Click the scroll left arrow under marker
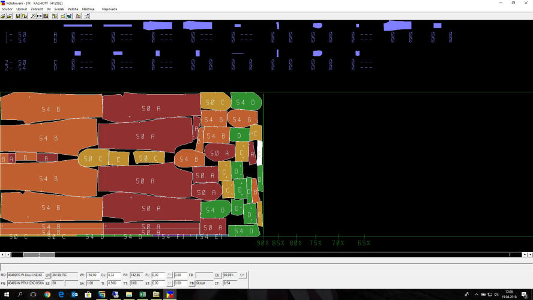Image resolution: width=533 pixels, height=300 pixels. click(x=3, y=255)
